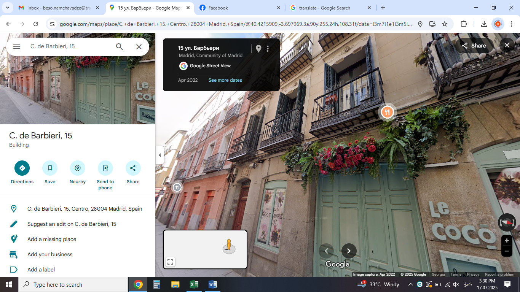
Task: Click the compass in Street View
Action: pyautogui.click(x=507, y=223)
